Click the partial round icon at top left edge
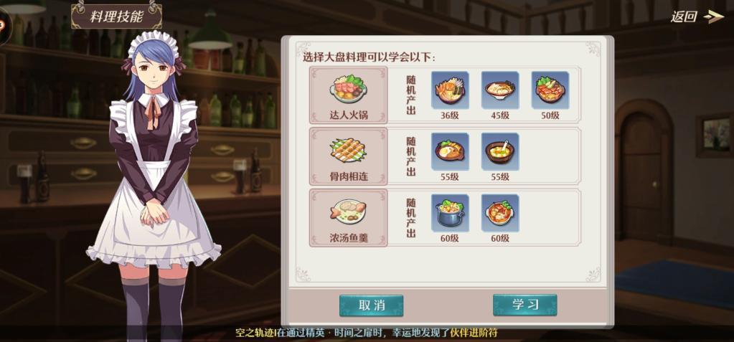734x342 pixels. click(x=4, y=24)
